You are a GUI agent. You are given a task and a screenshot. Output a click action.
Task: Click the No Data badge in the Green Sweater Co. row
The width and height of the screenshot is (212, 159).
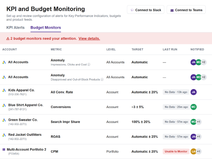[x=176, y=122]
